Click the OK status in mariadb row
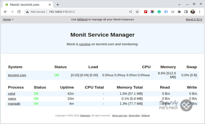The image size is (205, 124). pos(36,104)
